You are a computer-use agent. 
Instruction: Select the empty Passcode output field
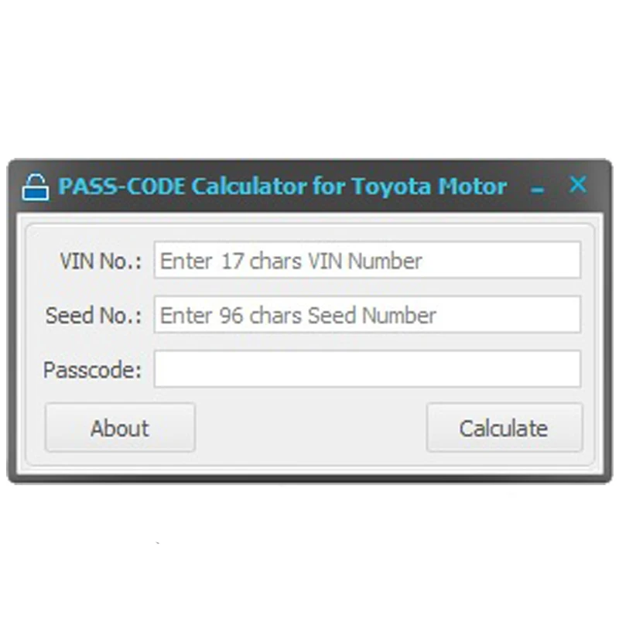(367, 369)
